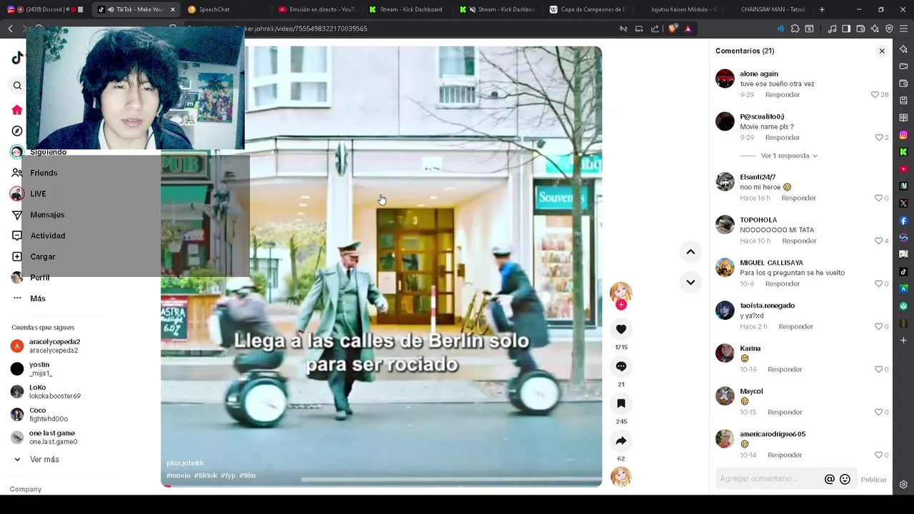Open the Brave Wallet icon
Screen dimensions: 914x514
860,29
